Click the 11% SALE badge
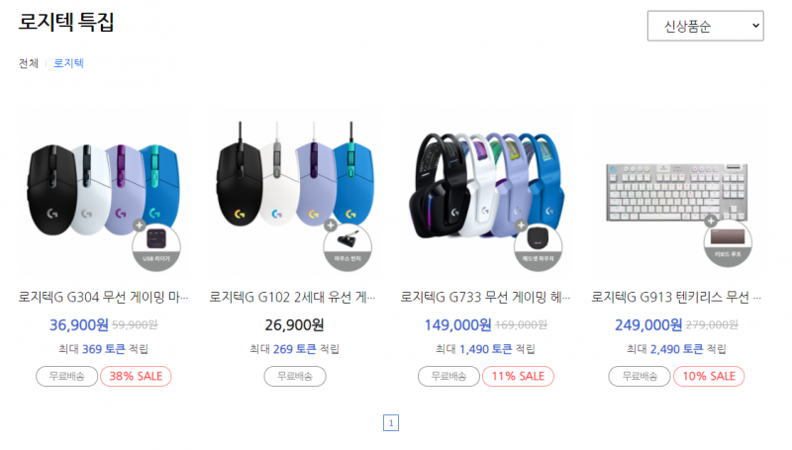This screenshot has width=792, height=450. (x=518, y=377)
